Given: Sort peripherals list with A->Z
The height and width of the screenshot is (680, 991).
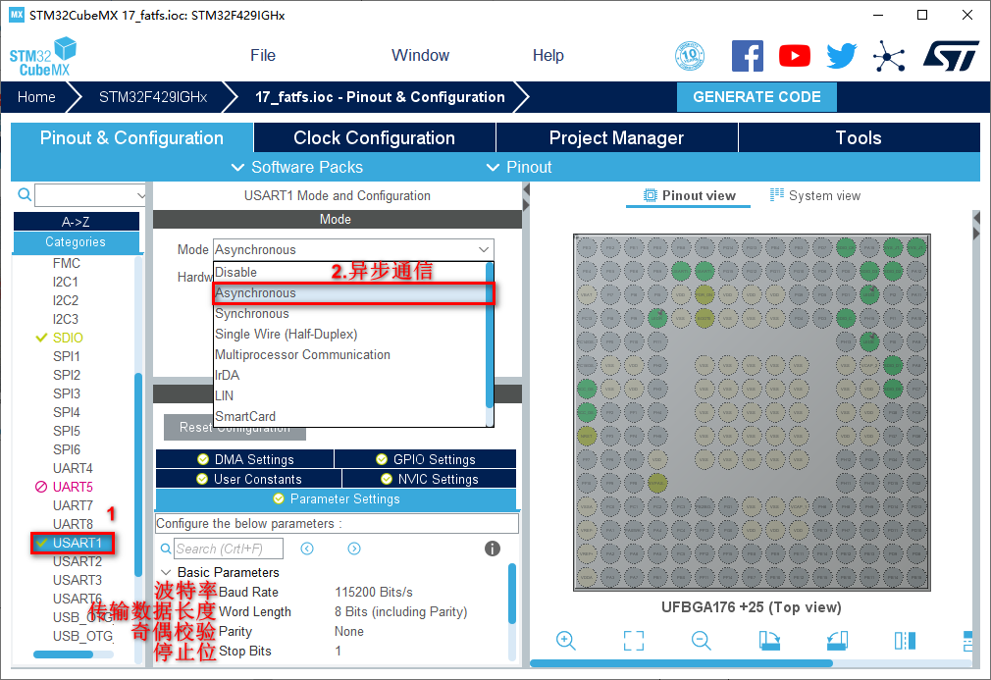Looking at the screenshot, I should 76,222.
